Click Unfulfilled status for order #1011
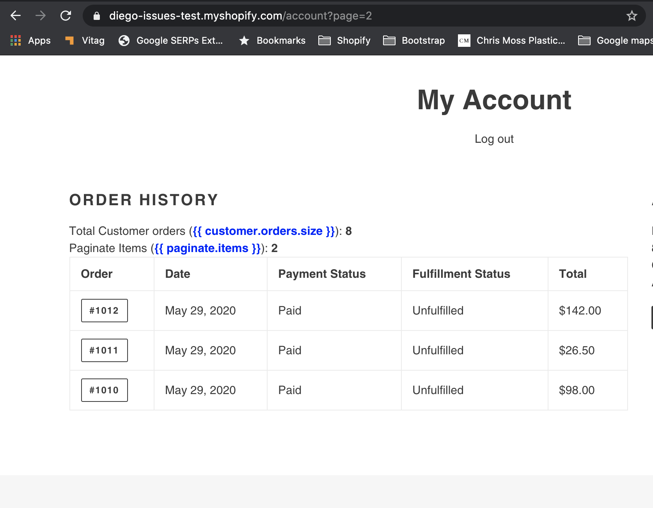This screenshot has width=653, height=508. (x=438, y=350)
